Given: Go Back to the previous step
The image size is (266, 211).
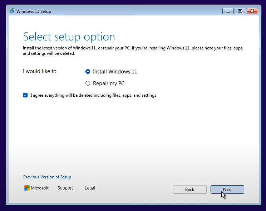Looking at the screenshot, I should pos(189,190).
